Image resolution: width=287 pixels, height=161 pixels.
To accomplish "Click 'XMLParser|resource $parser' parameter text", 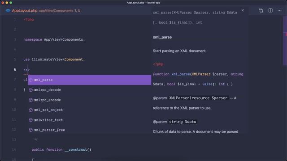I will tap(198, 98).
